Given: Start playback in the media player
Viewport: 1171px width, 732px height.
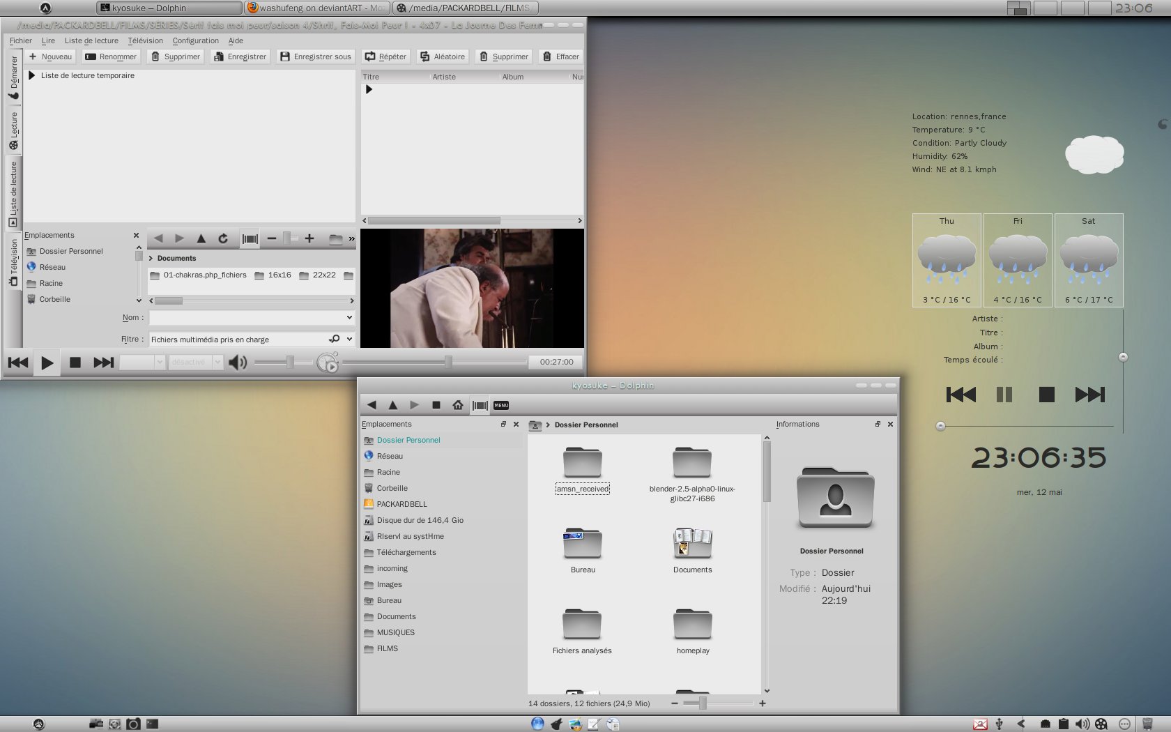Looking at the screenshot, I should click(x=47, y=363).
